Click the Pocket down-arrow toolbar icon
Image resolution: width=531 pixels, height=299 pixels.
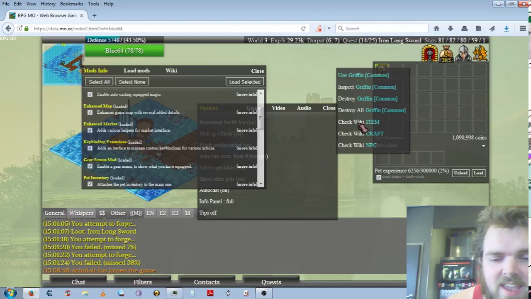click(450, 28)
